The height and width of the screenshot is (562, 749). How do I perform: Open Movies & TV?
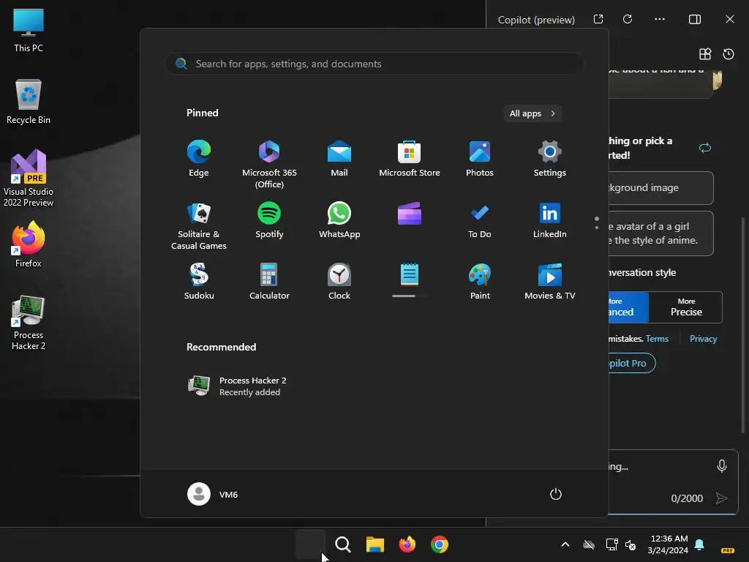point(550,281)
